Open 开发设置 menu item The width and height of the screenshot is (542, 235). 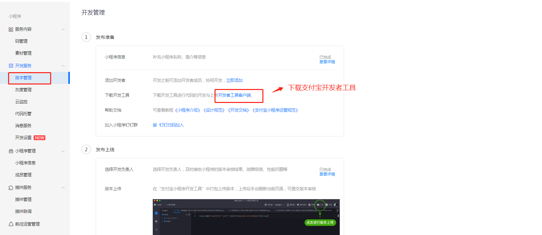[x=23, y=138]
